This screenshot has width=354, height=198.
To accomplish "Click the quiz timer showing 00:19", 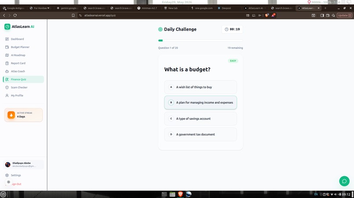I will point(232,29).
